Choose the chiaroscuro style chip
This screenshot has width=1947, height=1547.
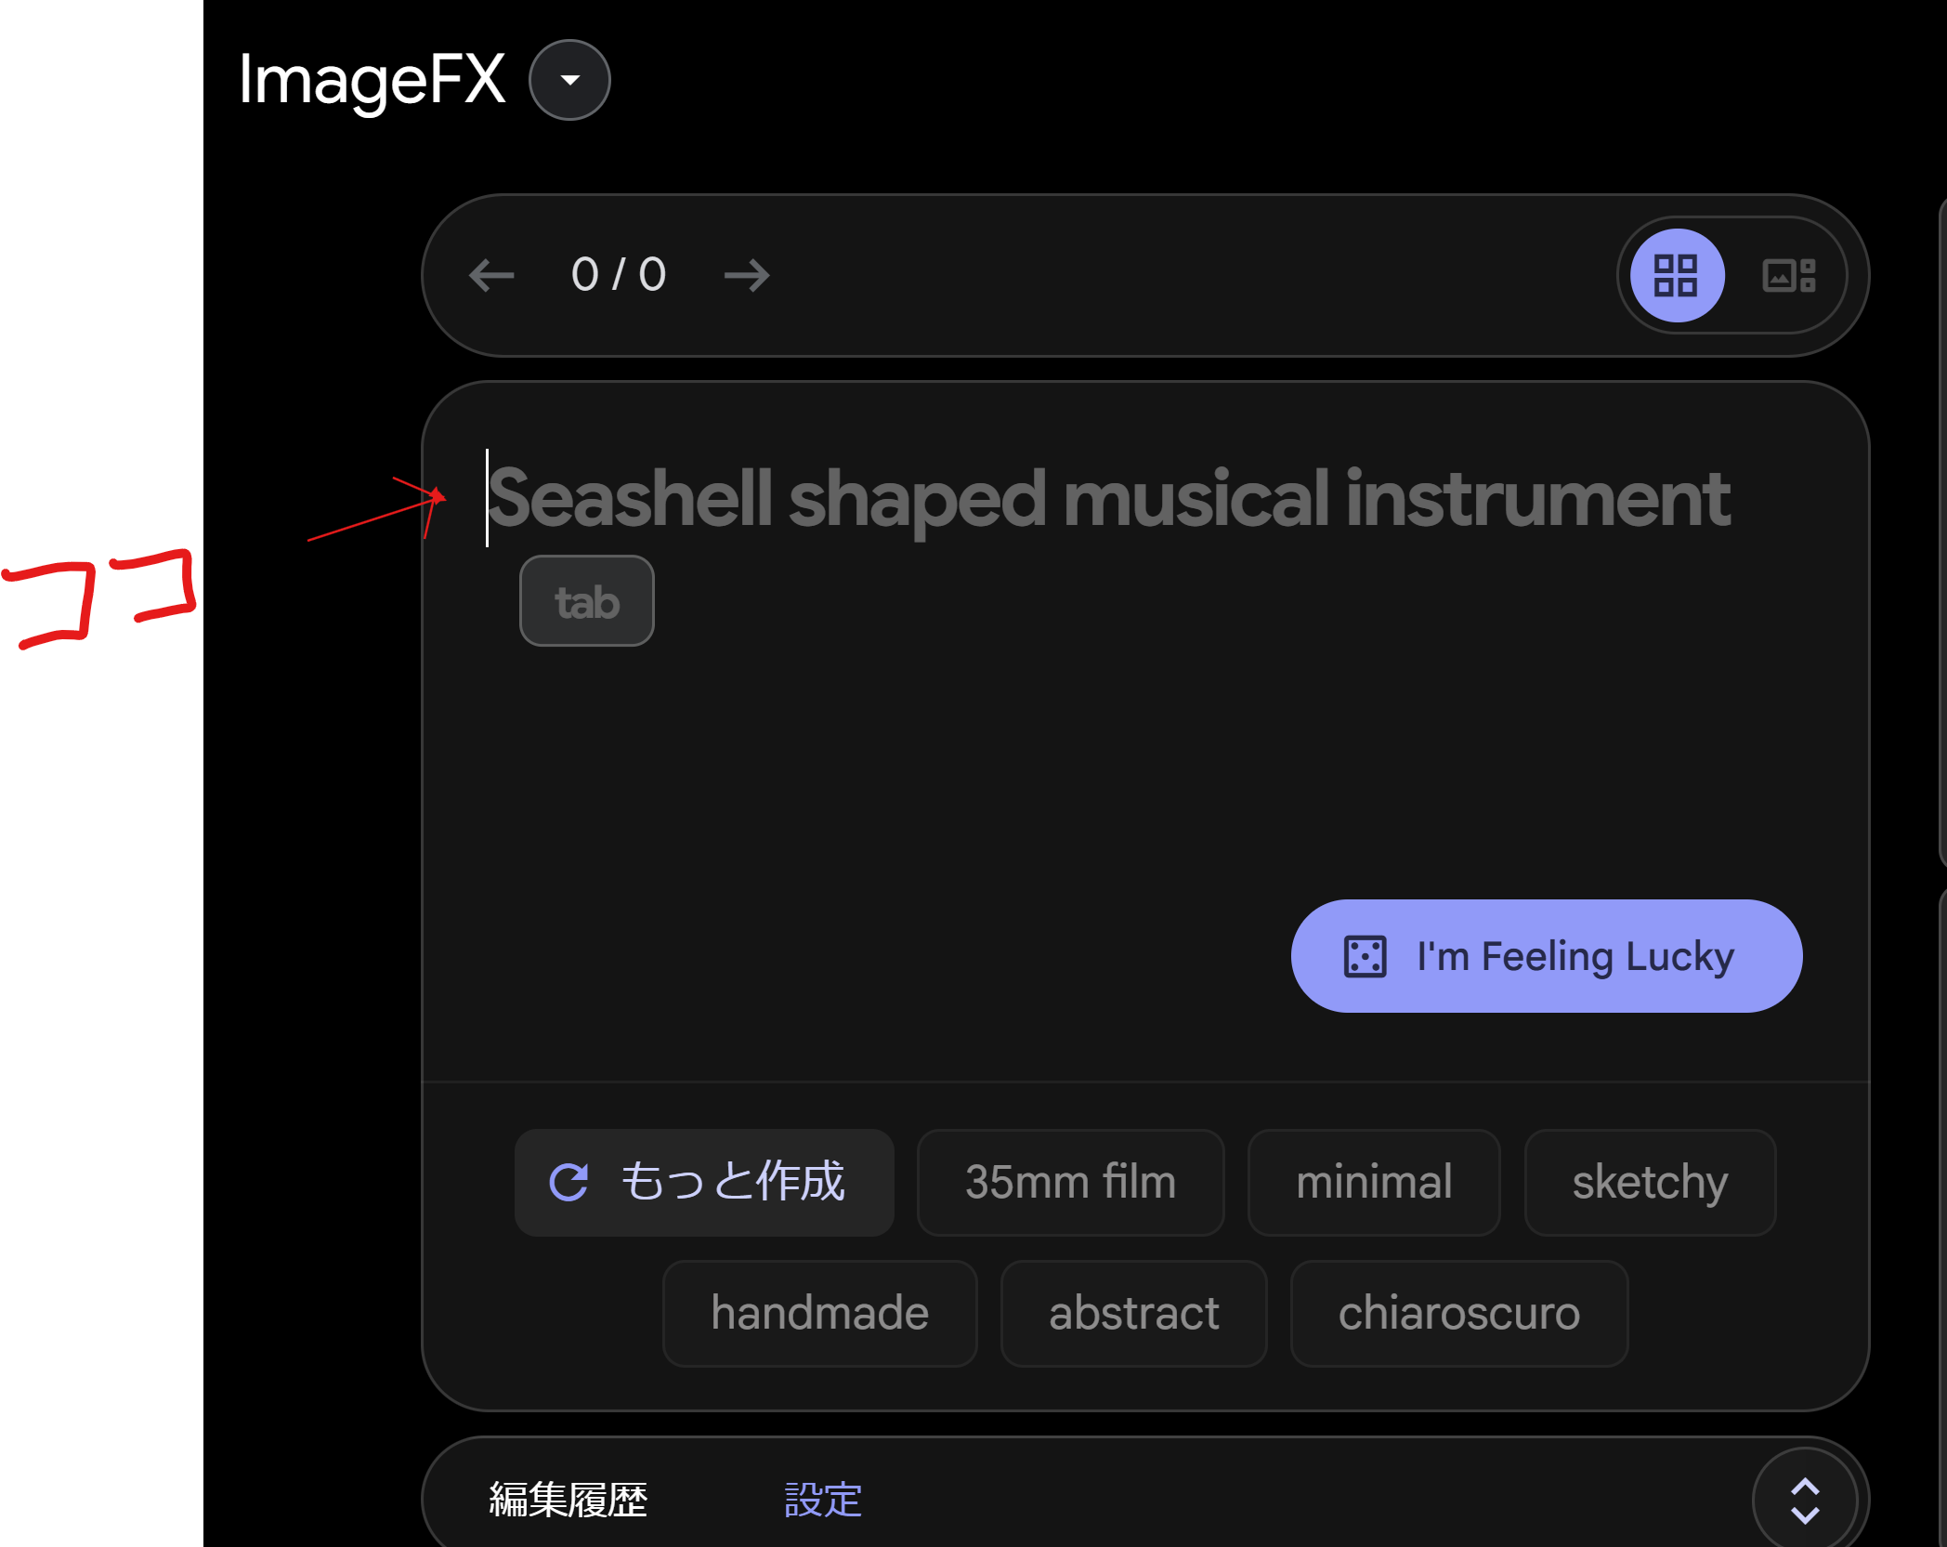pos(1458,1313)
